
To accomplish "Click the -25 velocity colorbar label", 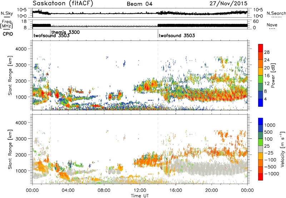I will pos(269,153).
